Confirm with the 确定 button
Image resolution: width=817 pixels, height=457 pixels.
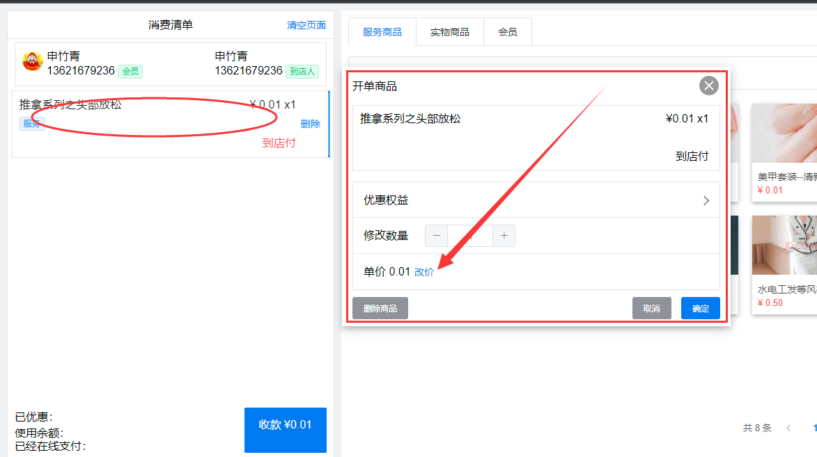[700, 308]
